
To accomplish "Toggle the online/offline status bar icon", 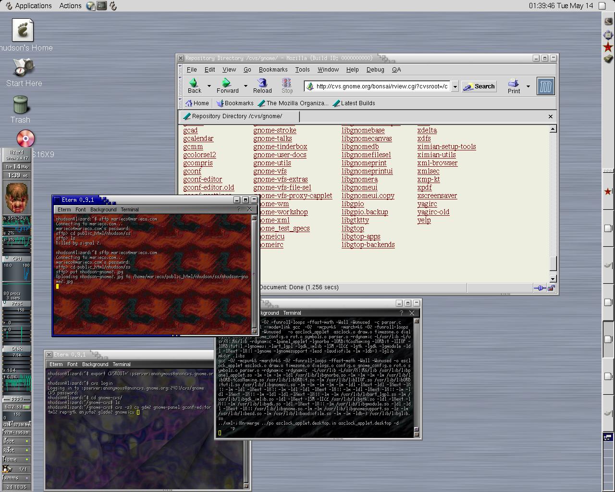I will (540, 288).
